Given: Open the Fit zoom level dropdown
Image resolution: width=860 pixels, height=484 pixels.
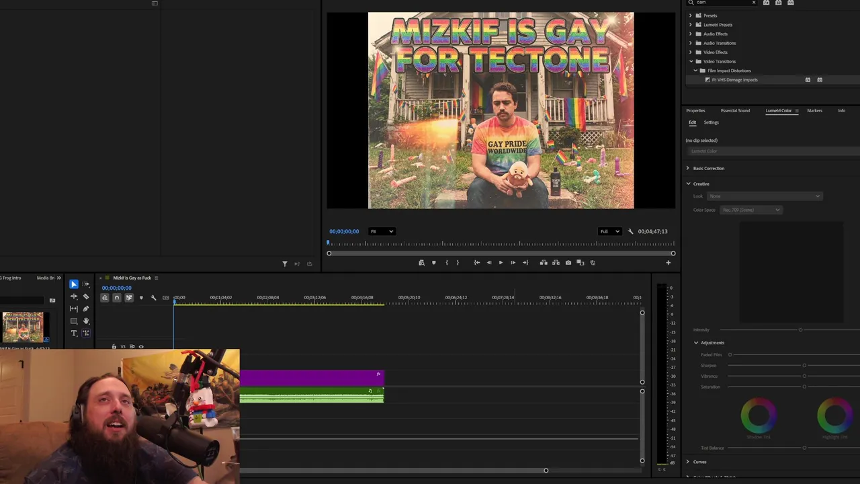Looking at the screenshot, I should (x=382, y=231).
